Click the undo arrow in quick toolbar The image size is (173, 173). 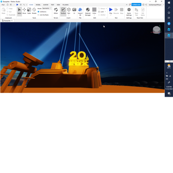[24, 5]
